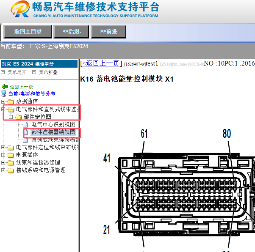Open 电气中心识别视图 tree item
This screenshot has height=252, width=255.
point(53,124)
